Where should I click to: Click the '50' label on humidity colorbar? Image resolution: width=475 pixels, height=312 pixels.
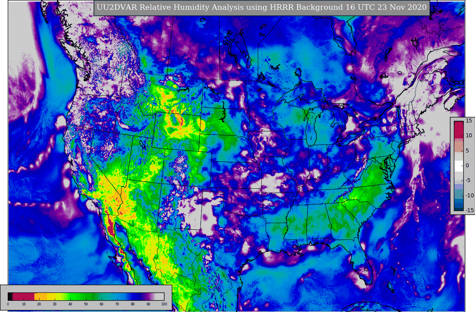click(x=86, y=304)
